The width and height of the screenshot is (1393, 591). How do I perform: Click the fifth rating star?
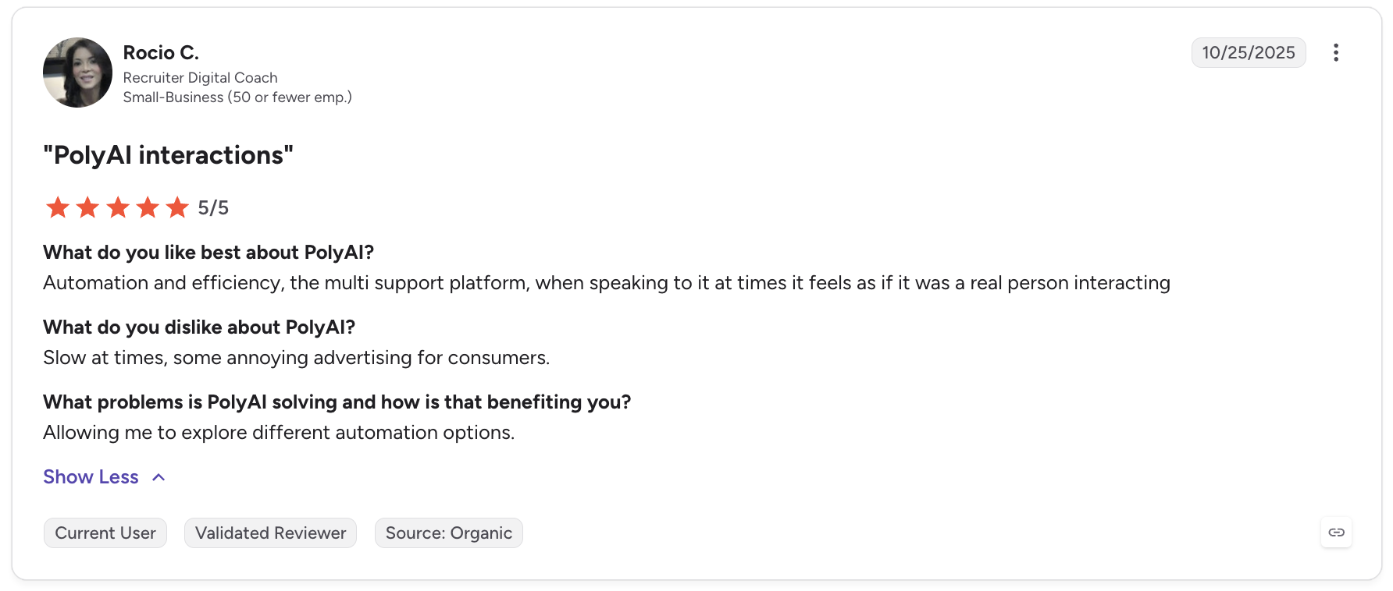177,207
